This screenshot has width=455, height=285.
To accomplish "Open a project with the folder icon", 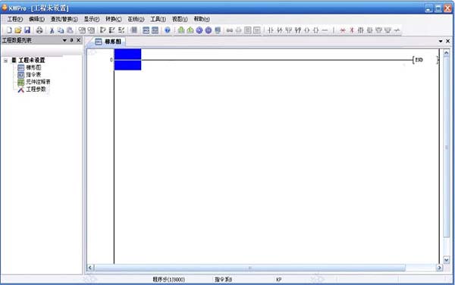I will 18,30.
